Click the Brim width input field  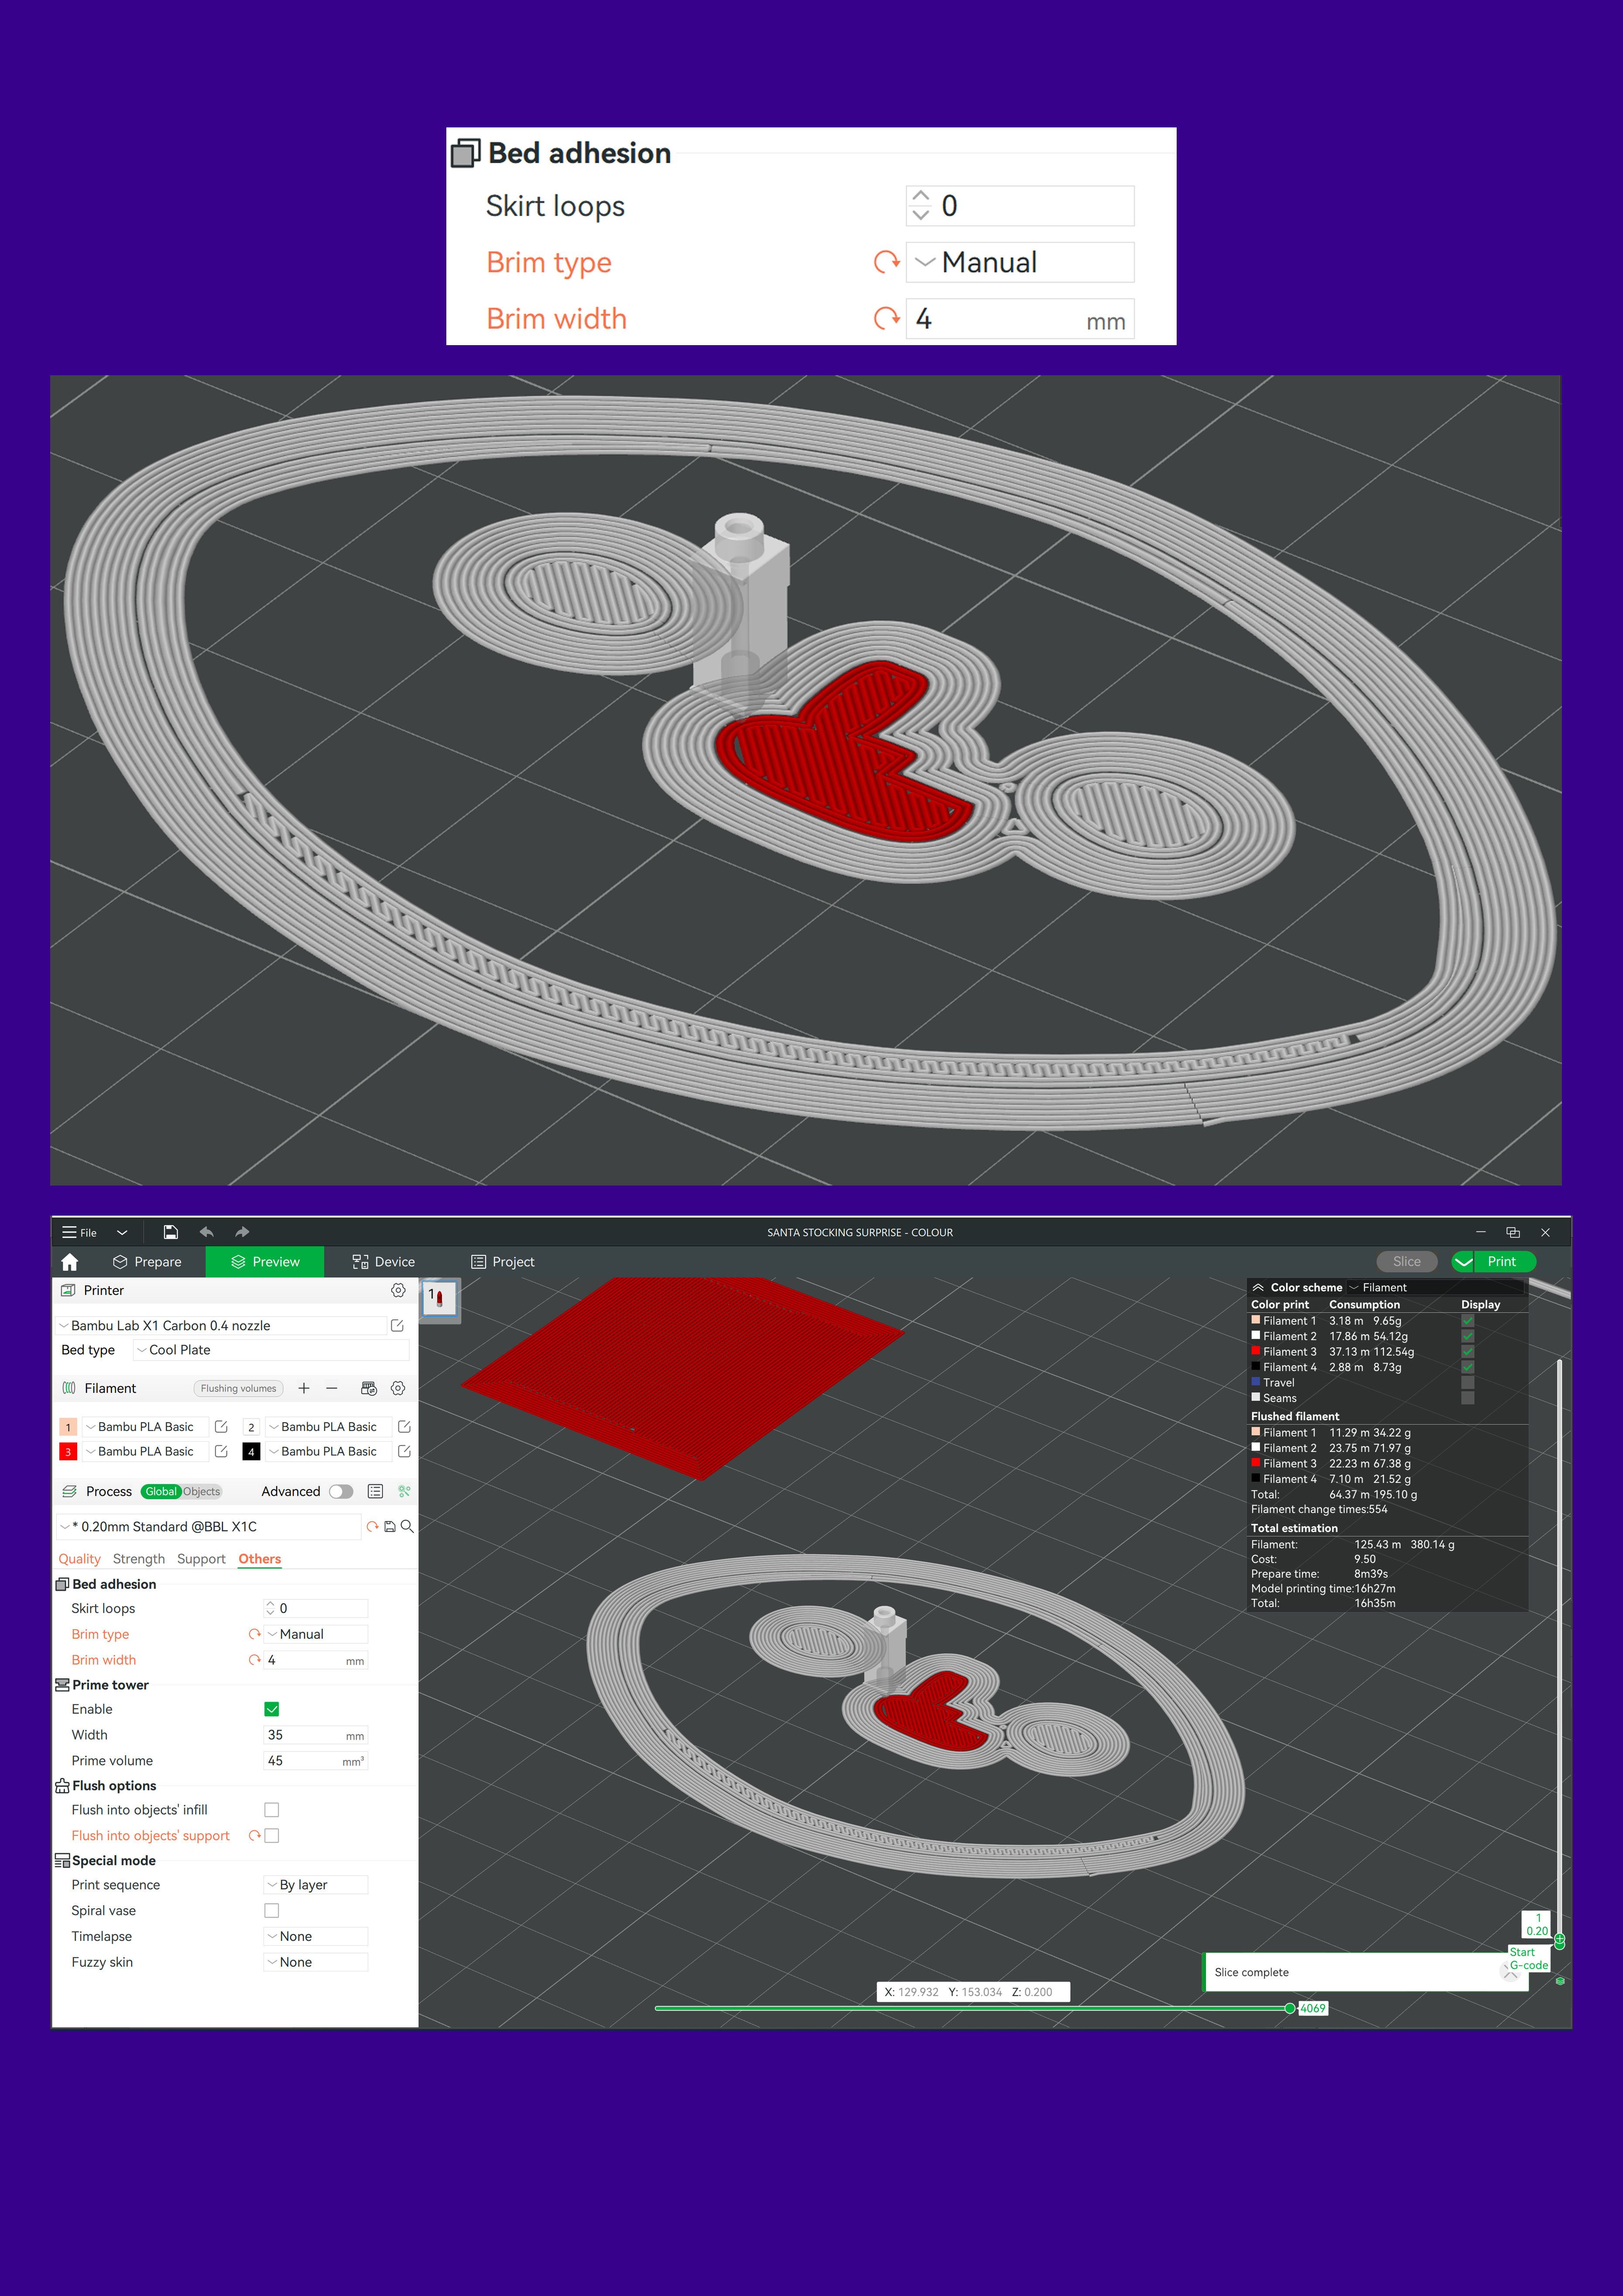[x=316, y=1660]
